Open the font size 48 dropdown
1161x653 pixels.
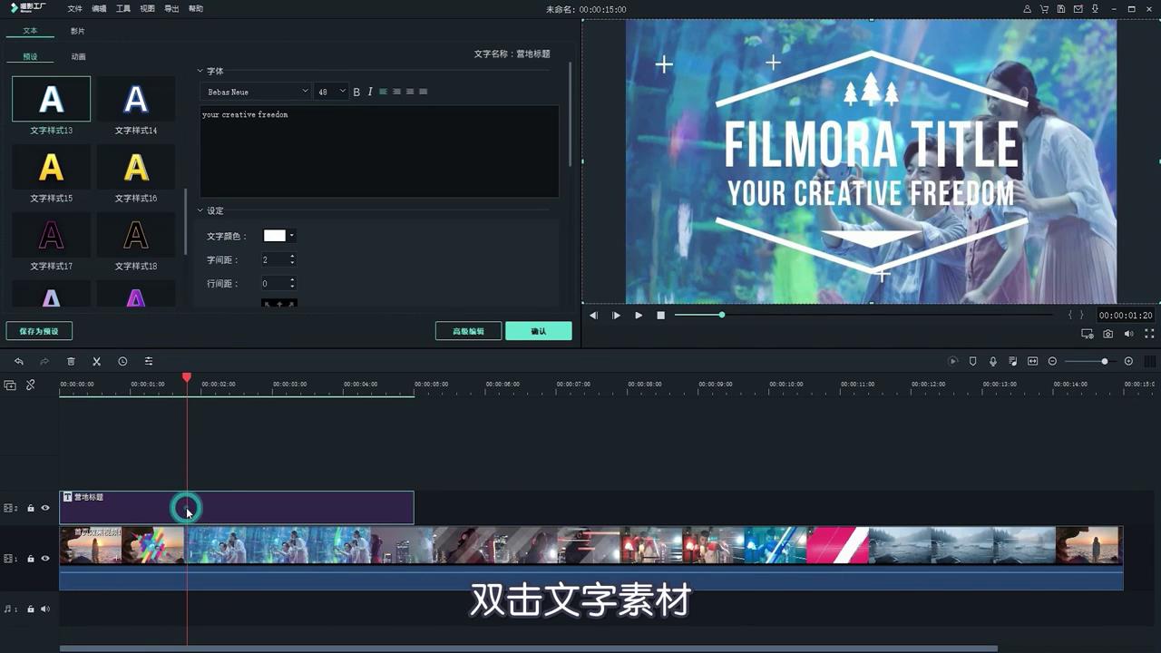331,92
